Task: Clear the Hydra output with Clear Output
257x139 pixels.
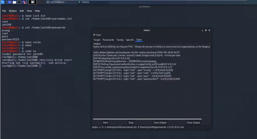Action: pos(193,122)
